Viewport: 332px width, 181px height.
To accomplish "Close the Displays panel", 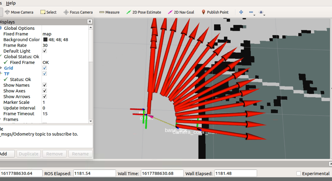I will (x=90, y=22).
